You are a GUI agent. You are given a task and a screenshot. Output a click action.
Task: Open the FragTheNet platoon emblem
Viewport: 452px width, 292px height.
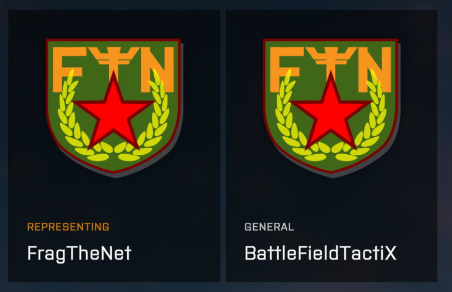[114, 108]
